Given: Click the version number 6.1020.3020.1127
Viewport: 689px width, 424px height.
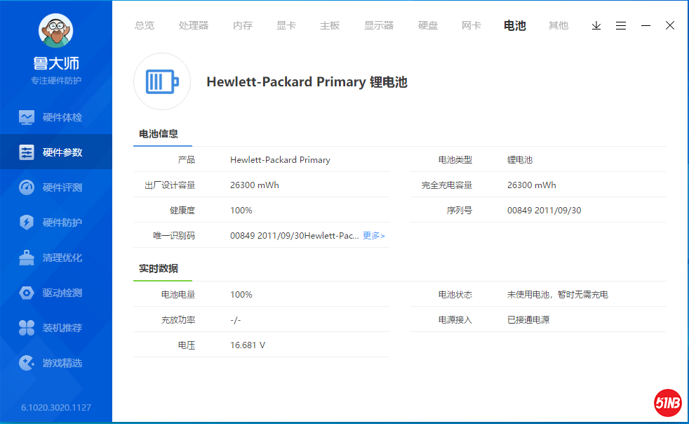Looking at the screenshot, I should [56, 408].
